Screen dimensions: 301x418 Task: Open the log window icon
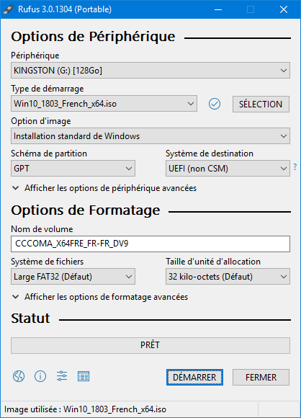click(84, 376)
